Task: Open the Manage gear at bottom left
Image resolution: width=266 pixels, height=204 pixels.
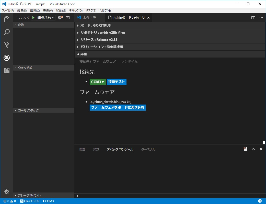Action: pos(7,192)
